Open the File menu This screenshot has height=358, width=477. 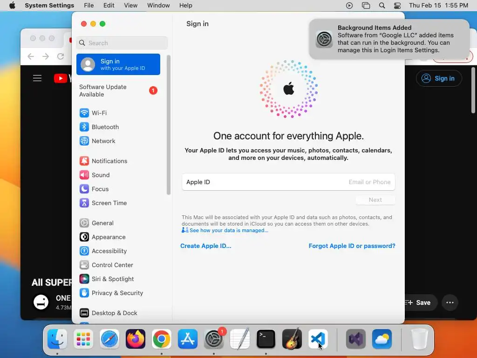click(89, 6)
